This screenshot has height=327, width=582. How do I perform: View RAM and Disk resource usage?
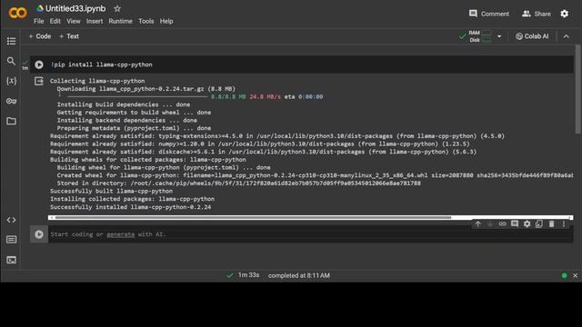pyautogui.click(x=480, y=36)
